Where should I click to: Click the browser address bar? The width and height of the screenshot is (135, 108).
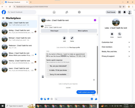click(x=67, y=7)
